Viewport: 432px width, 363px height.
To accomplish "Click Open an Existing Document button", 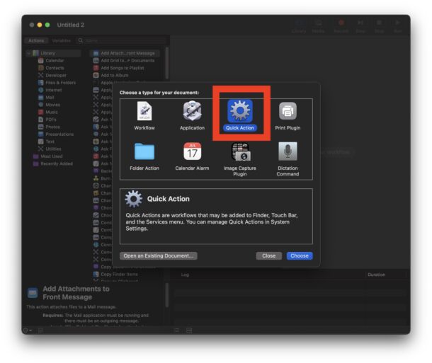I will click(x=159, y=255).
